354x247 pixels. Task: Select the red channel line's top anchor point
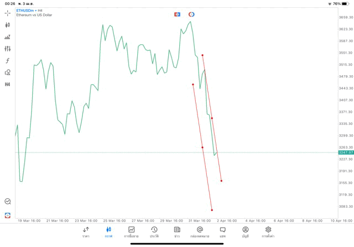(x=202, y=55)
